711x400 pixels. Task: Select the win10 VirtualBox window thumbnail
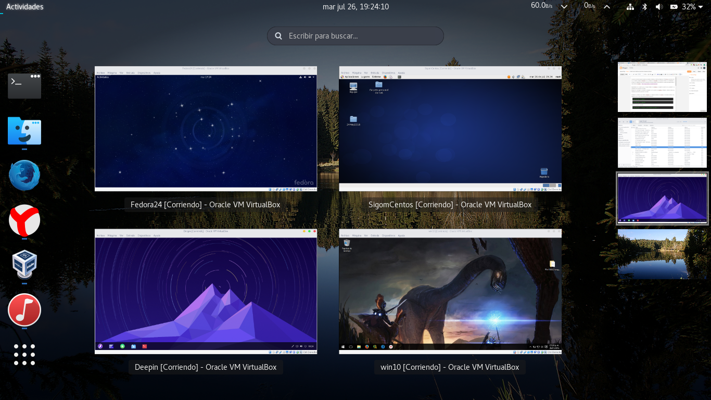[x=450, y=292]
